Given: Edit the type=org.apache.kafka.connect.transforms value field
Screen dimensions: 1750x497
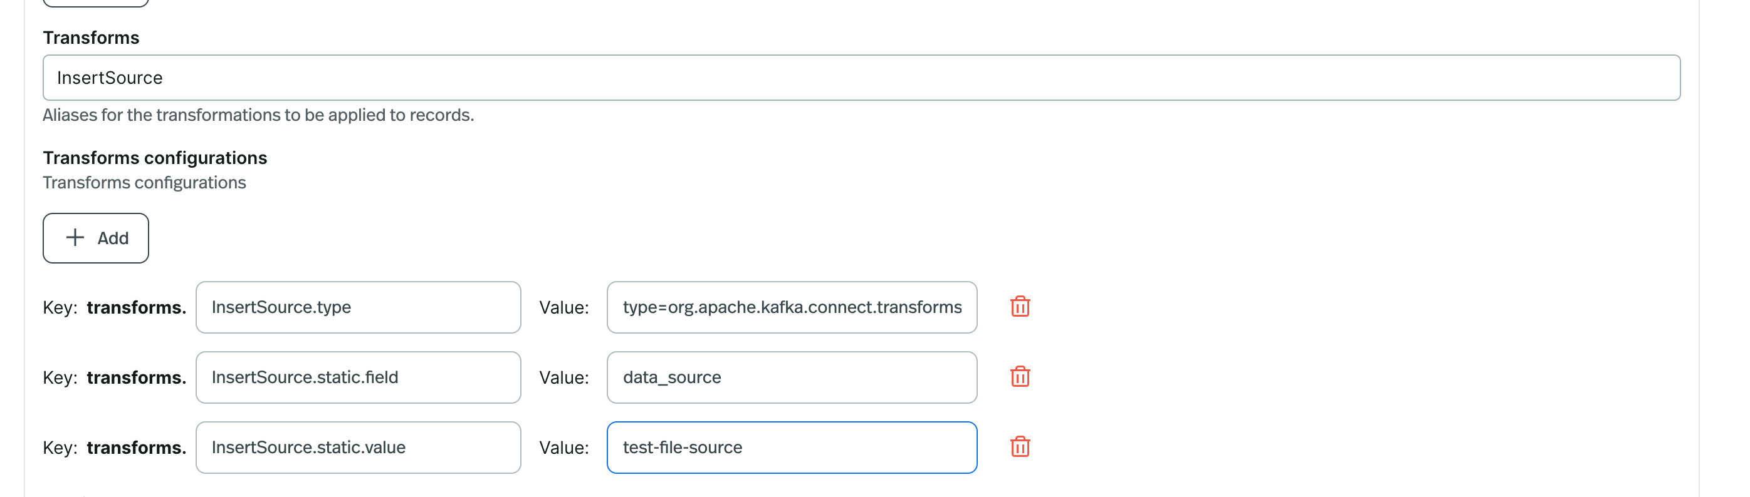Looking at the screenshot, I should (x=792, y=307).
